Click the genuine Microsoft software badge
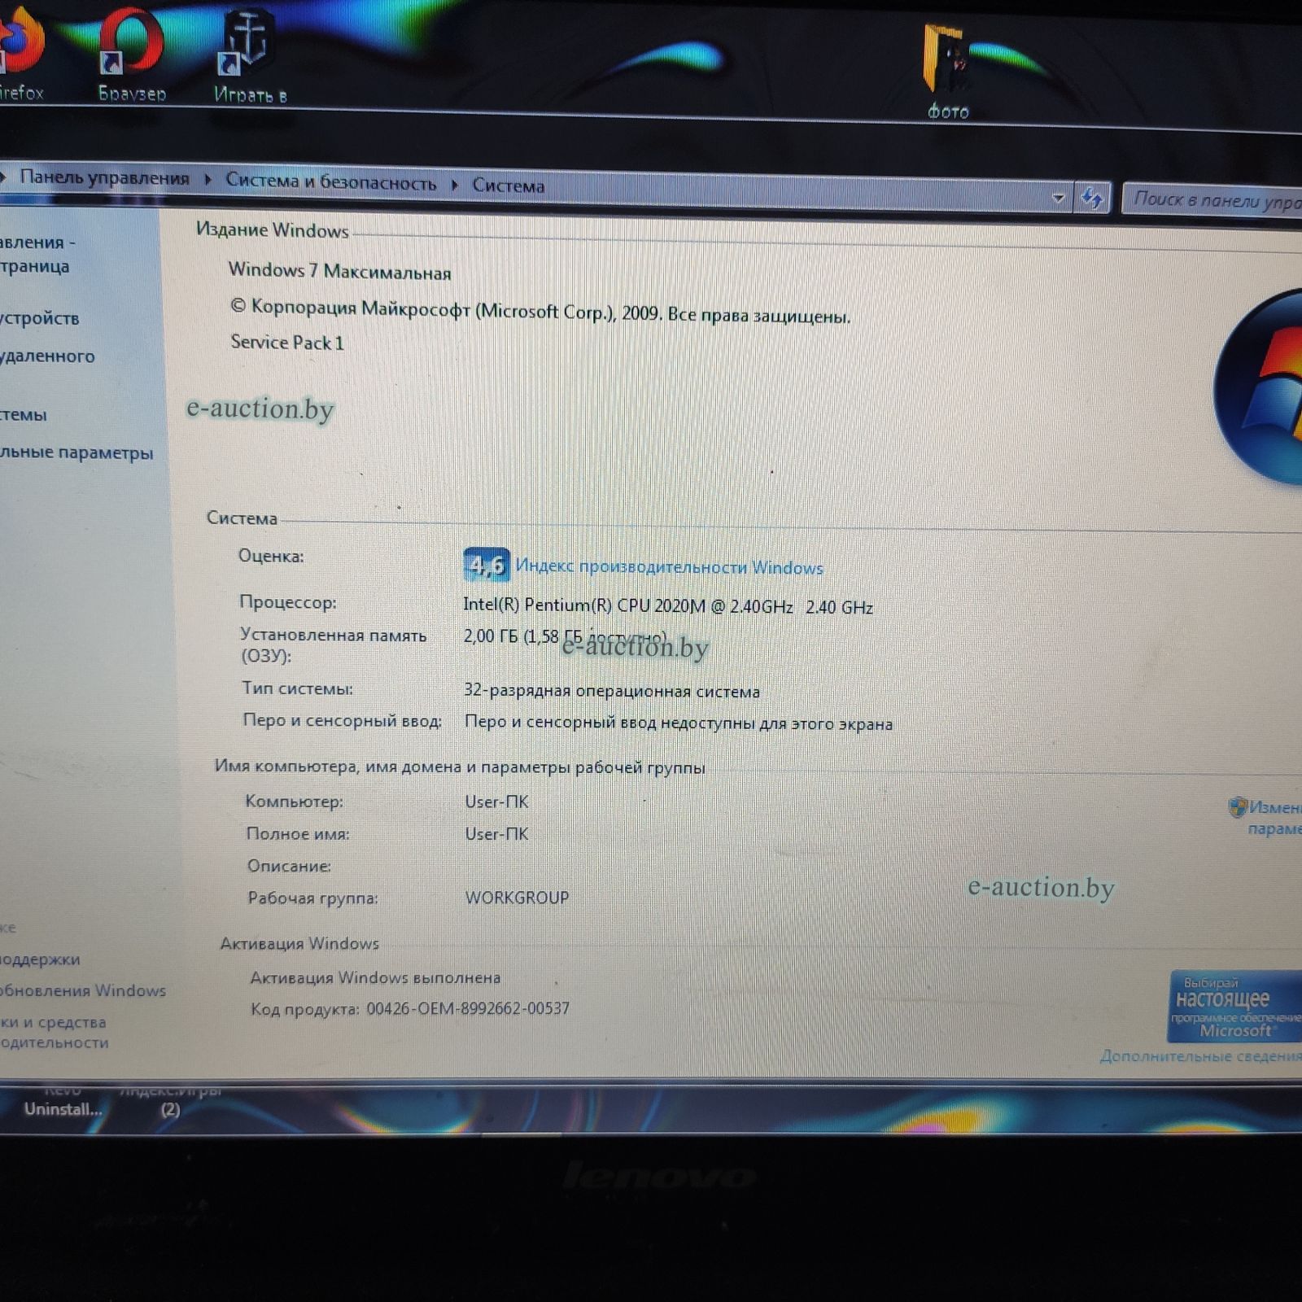This screenshot has width=1302, height=1302. tap(1233, 1006)
